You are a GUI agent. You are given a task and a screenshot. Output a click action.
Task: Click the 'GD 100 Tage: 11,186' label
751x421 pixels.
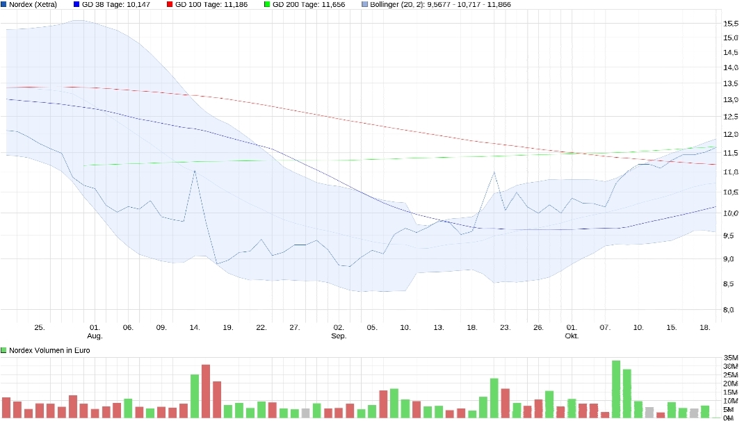211,4
